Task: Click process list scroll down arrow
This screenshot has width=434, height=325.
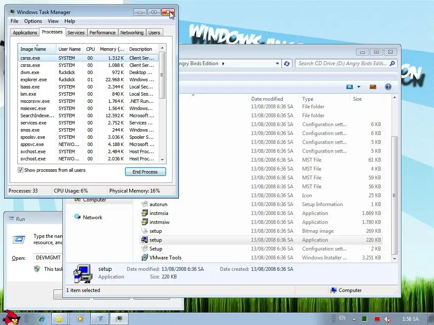Action: tap(162, 160)
